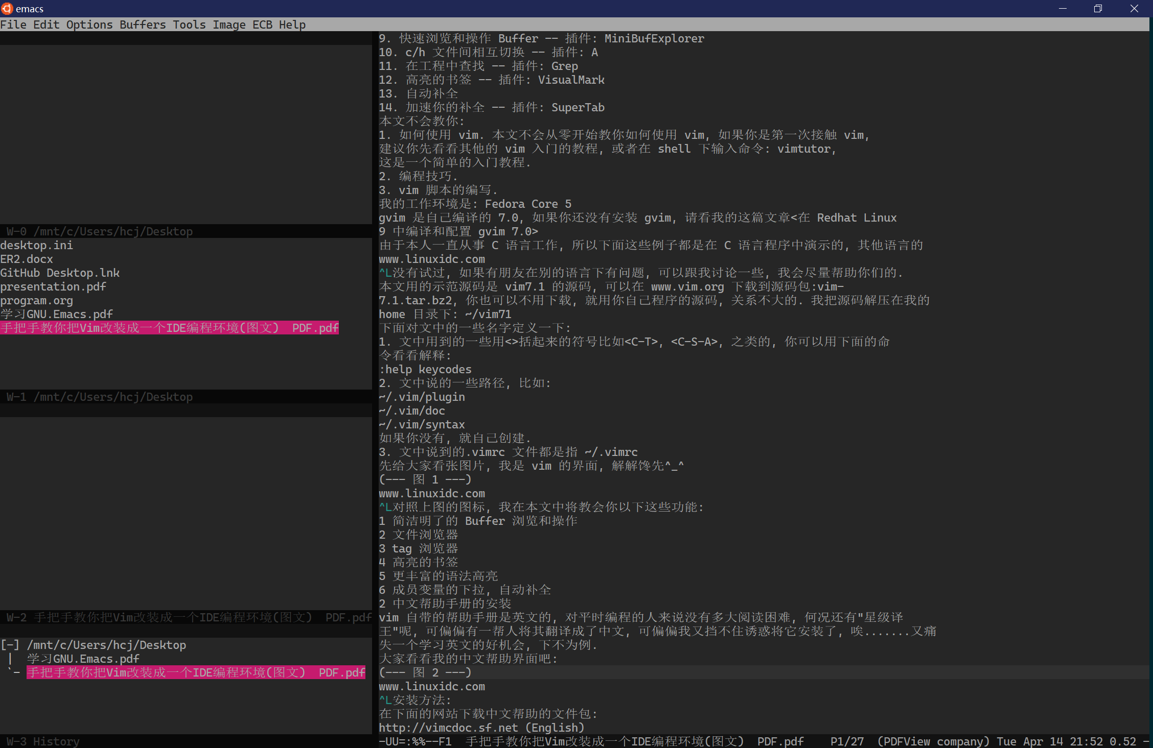
Task: Click the ~/.vim/doc path line
Action: 412,411
